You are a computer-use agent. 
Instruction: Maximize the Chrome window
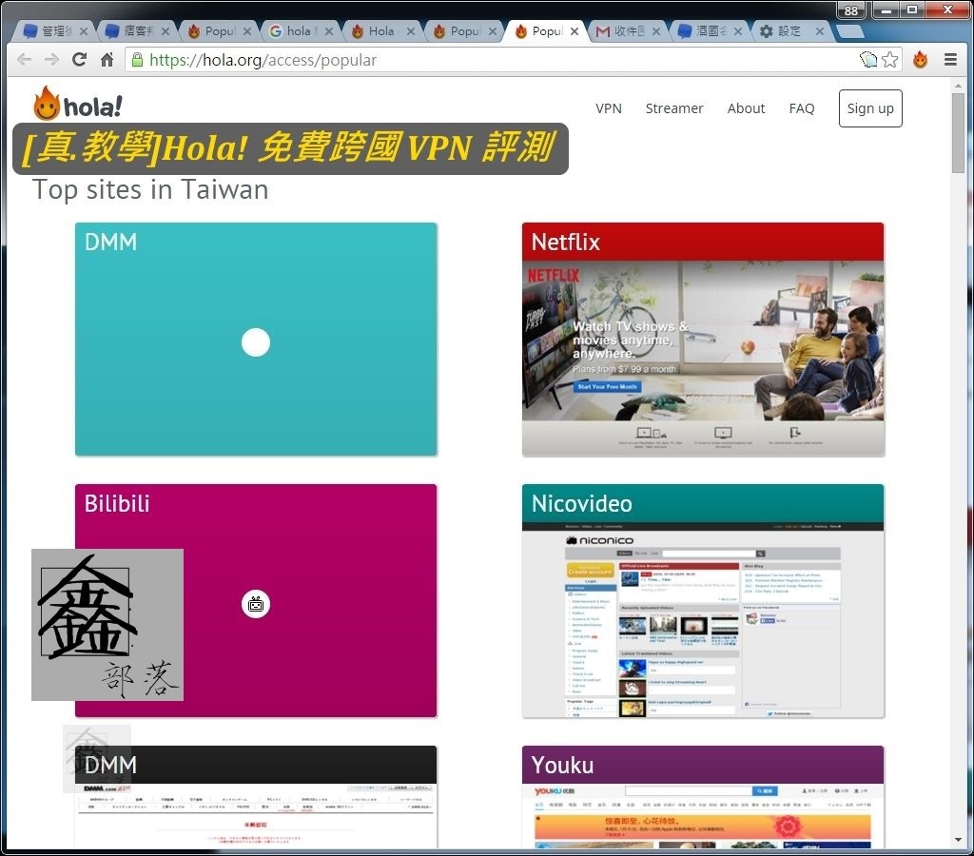click(912, 10)
